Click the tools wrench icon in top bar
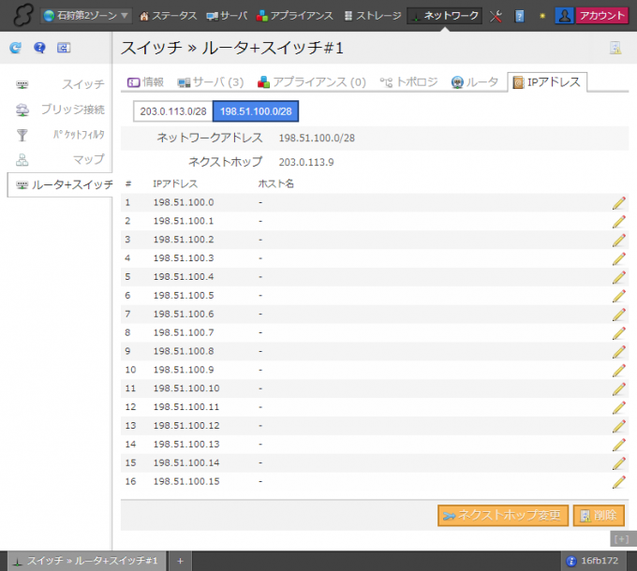 [x=496, y=16]
